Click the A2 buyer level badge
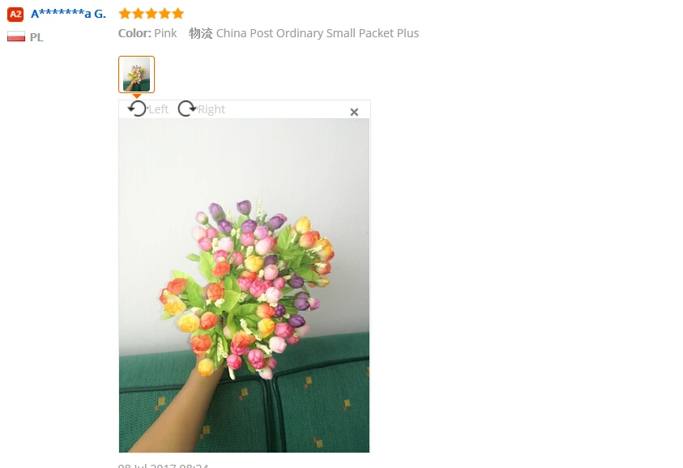Screen dimensions: 683x468 [15, 15]
